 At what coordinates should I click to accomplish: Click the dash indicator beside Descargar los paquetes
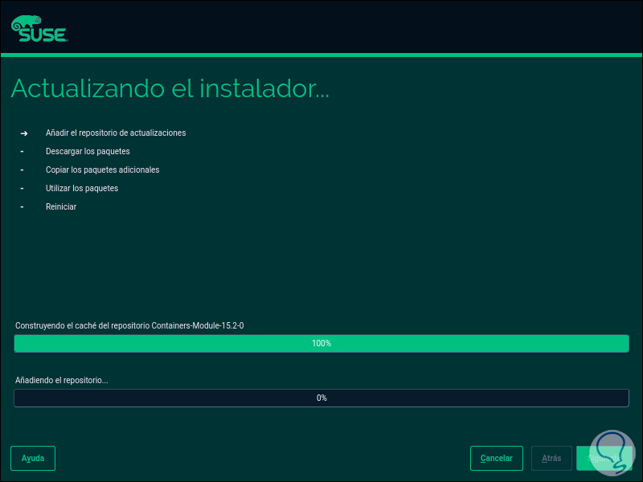22,151
